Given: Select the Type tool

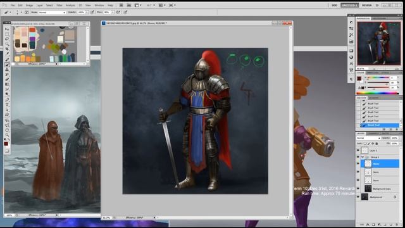Looking at the screenshot, I should point(7,104).
